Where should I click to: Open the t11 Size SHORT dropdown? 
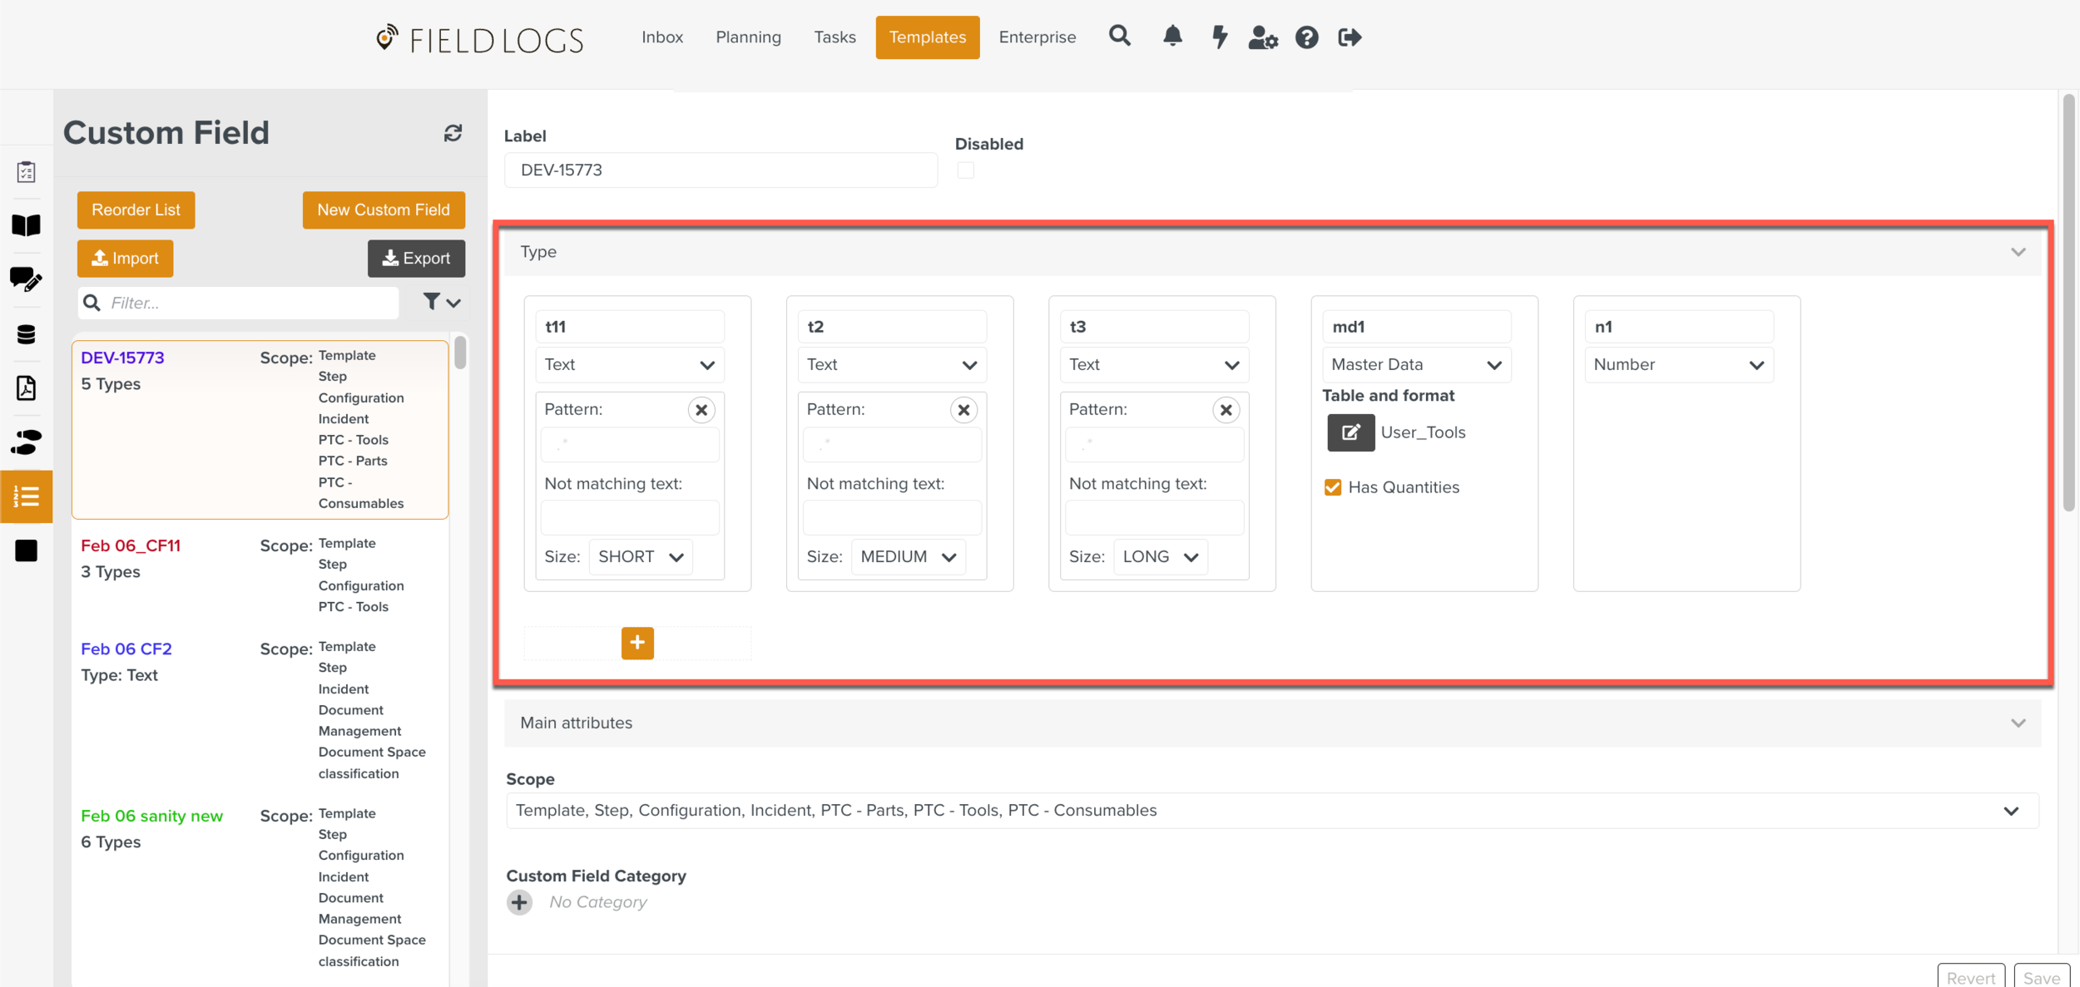(x=641, y=557)
